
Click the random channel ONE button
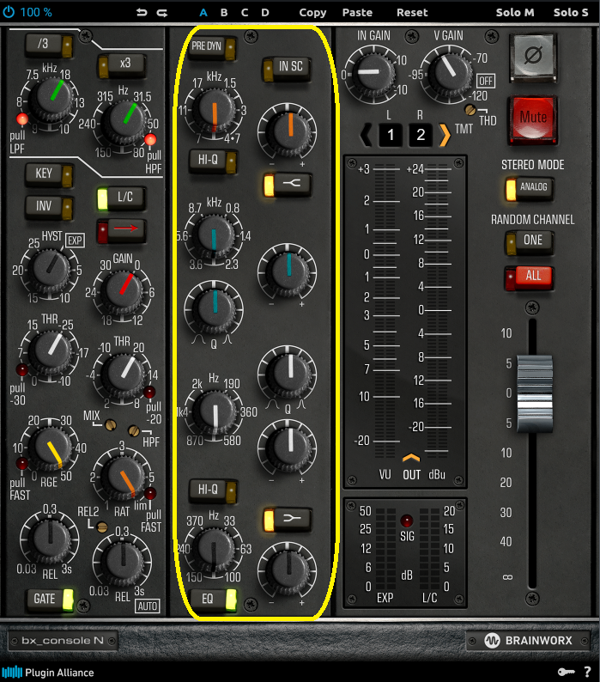530,242
